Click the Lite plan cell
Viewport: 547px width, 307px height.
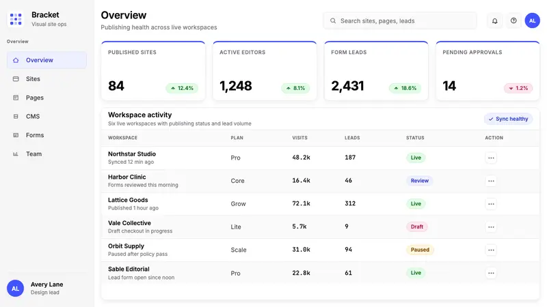coord(236,226)
